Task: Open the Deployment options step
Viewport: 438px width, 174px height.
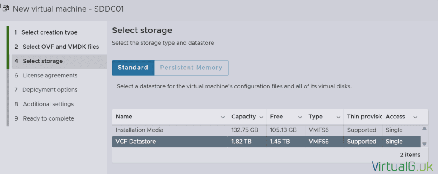Action: coord(50,90)
